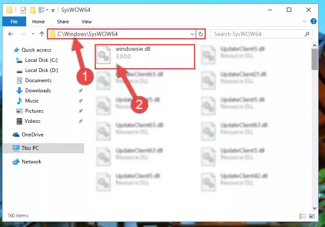Click the folder icon in address bar
Image resolution: width=325 pixels, height=227 pixels.
tap(53, 34)
